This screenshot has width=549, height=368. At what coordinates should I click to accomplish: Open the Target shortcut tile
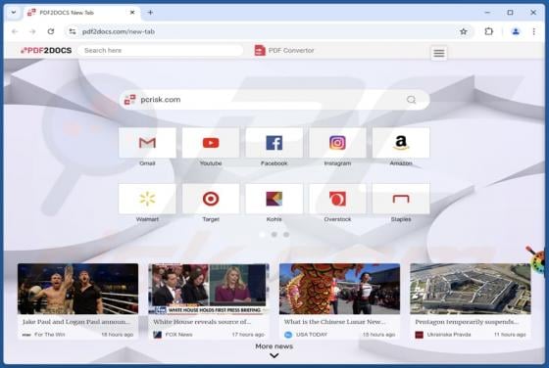coord(211,199)
